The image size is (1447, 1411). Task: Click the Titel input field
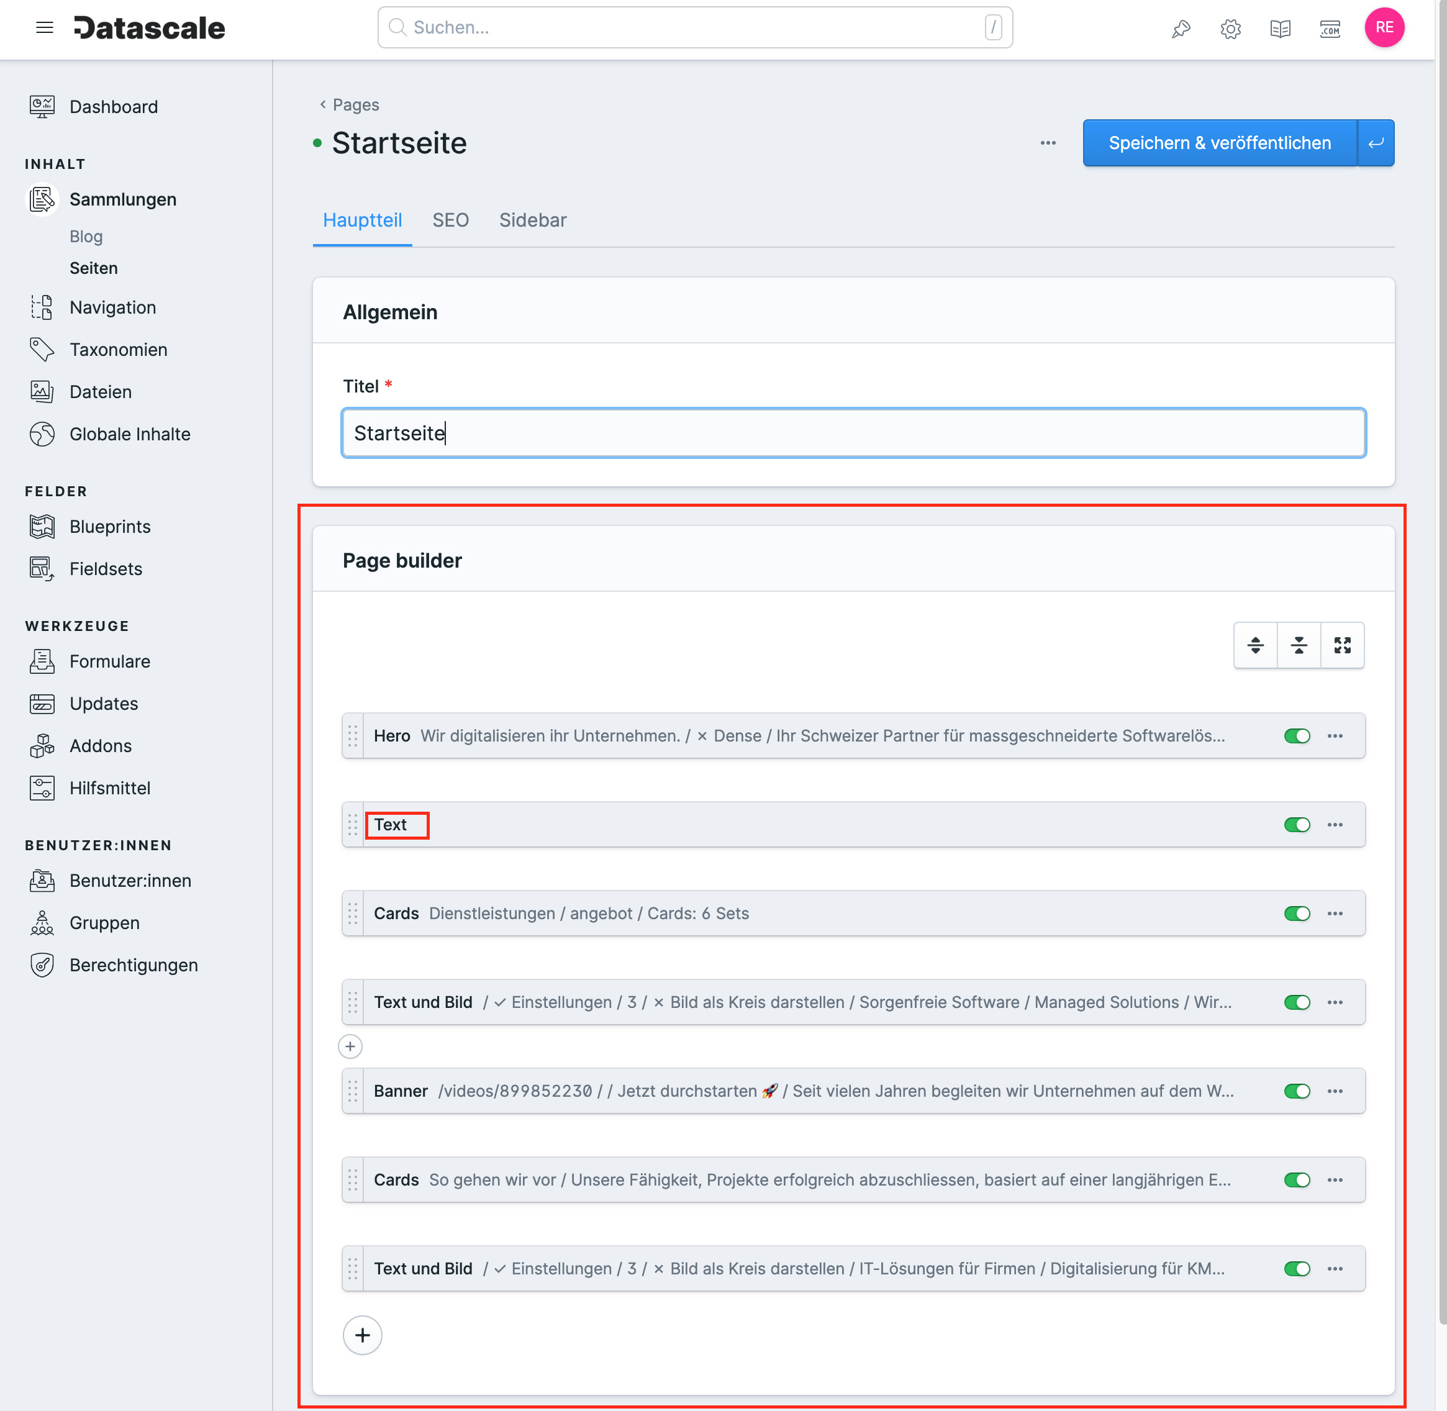tap(853, 433)
